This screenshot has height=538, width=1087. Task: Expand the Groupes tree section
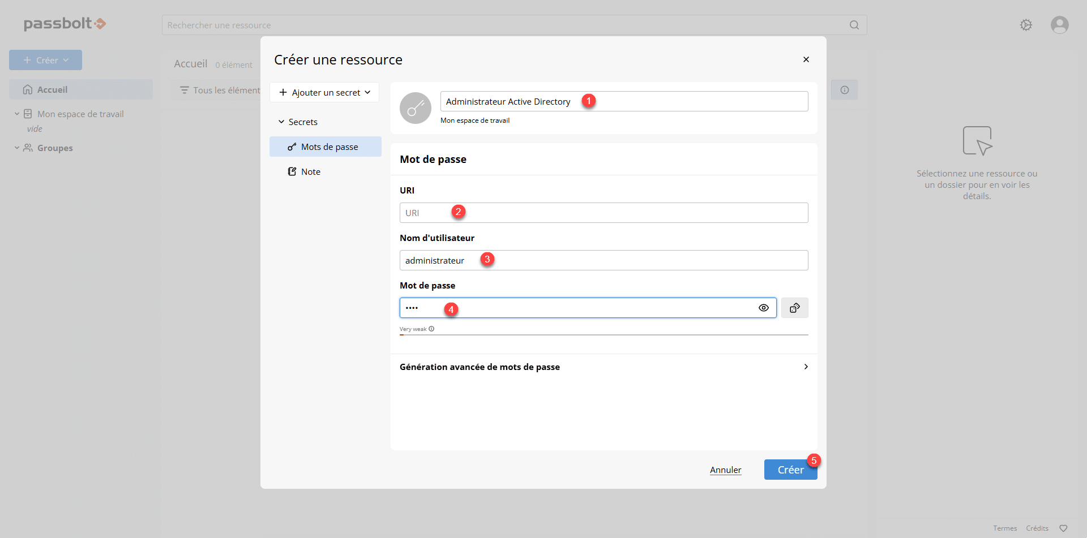point(17,148)
